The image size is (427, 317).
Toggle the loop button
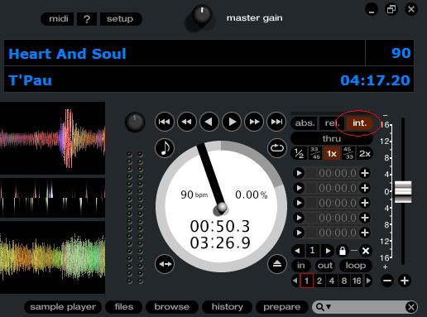click(x=356, y=266)
